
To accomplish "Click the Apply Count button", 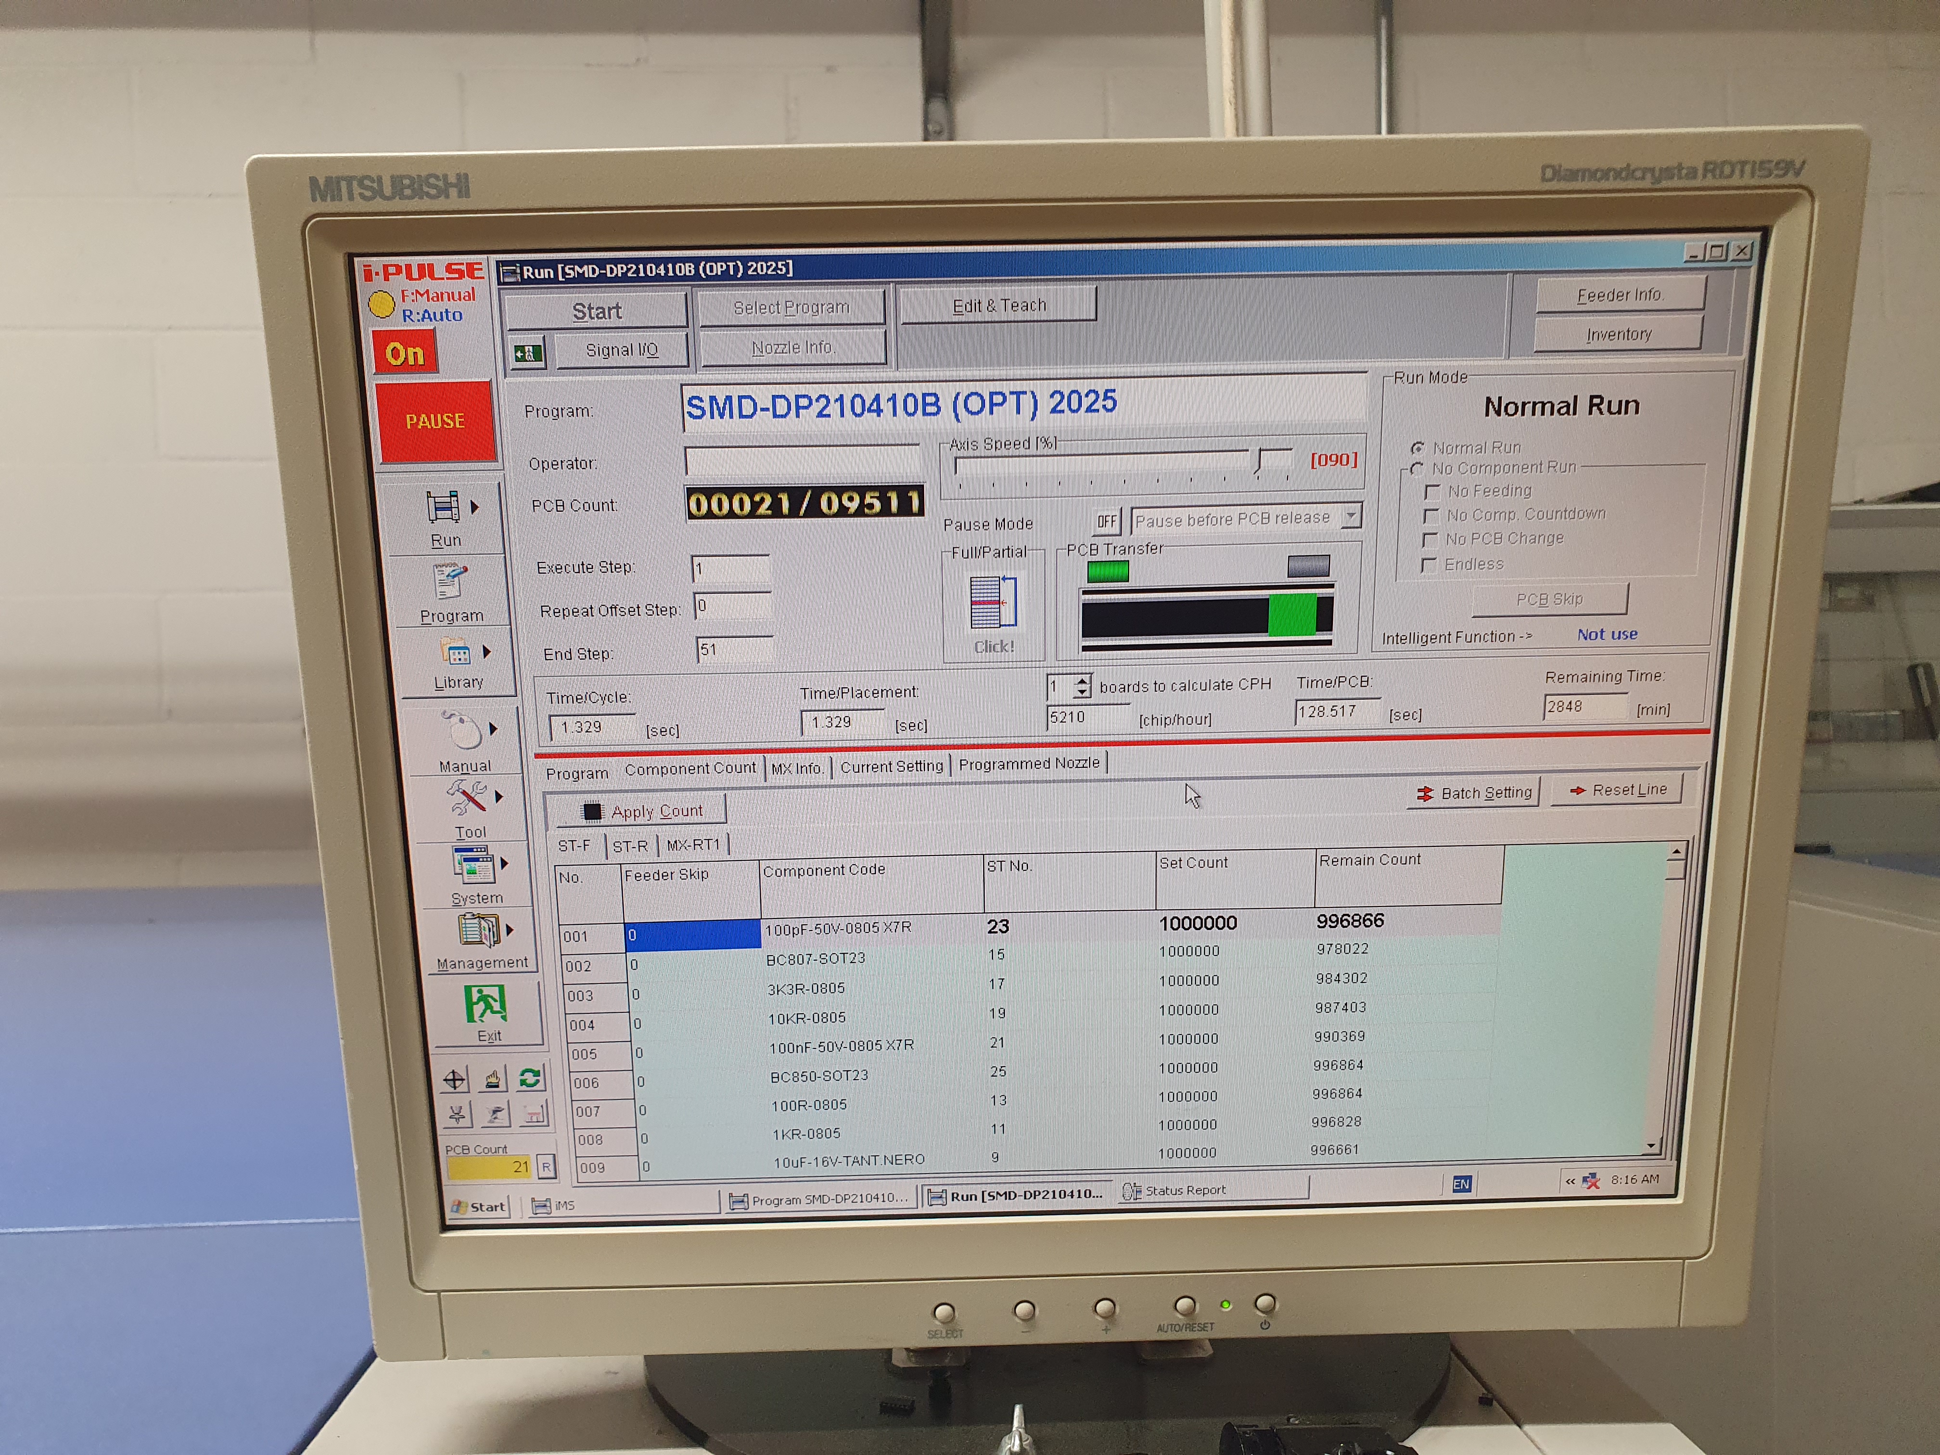I will [x=642, y=811].
